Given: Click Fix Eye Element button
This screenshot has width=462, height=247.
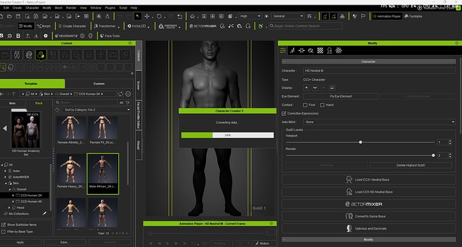Looking at the screenshot, I should coord(341,96).
